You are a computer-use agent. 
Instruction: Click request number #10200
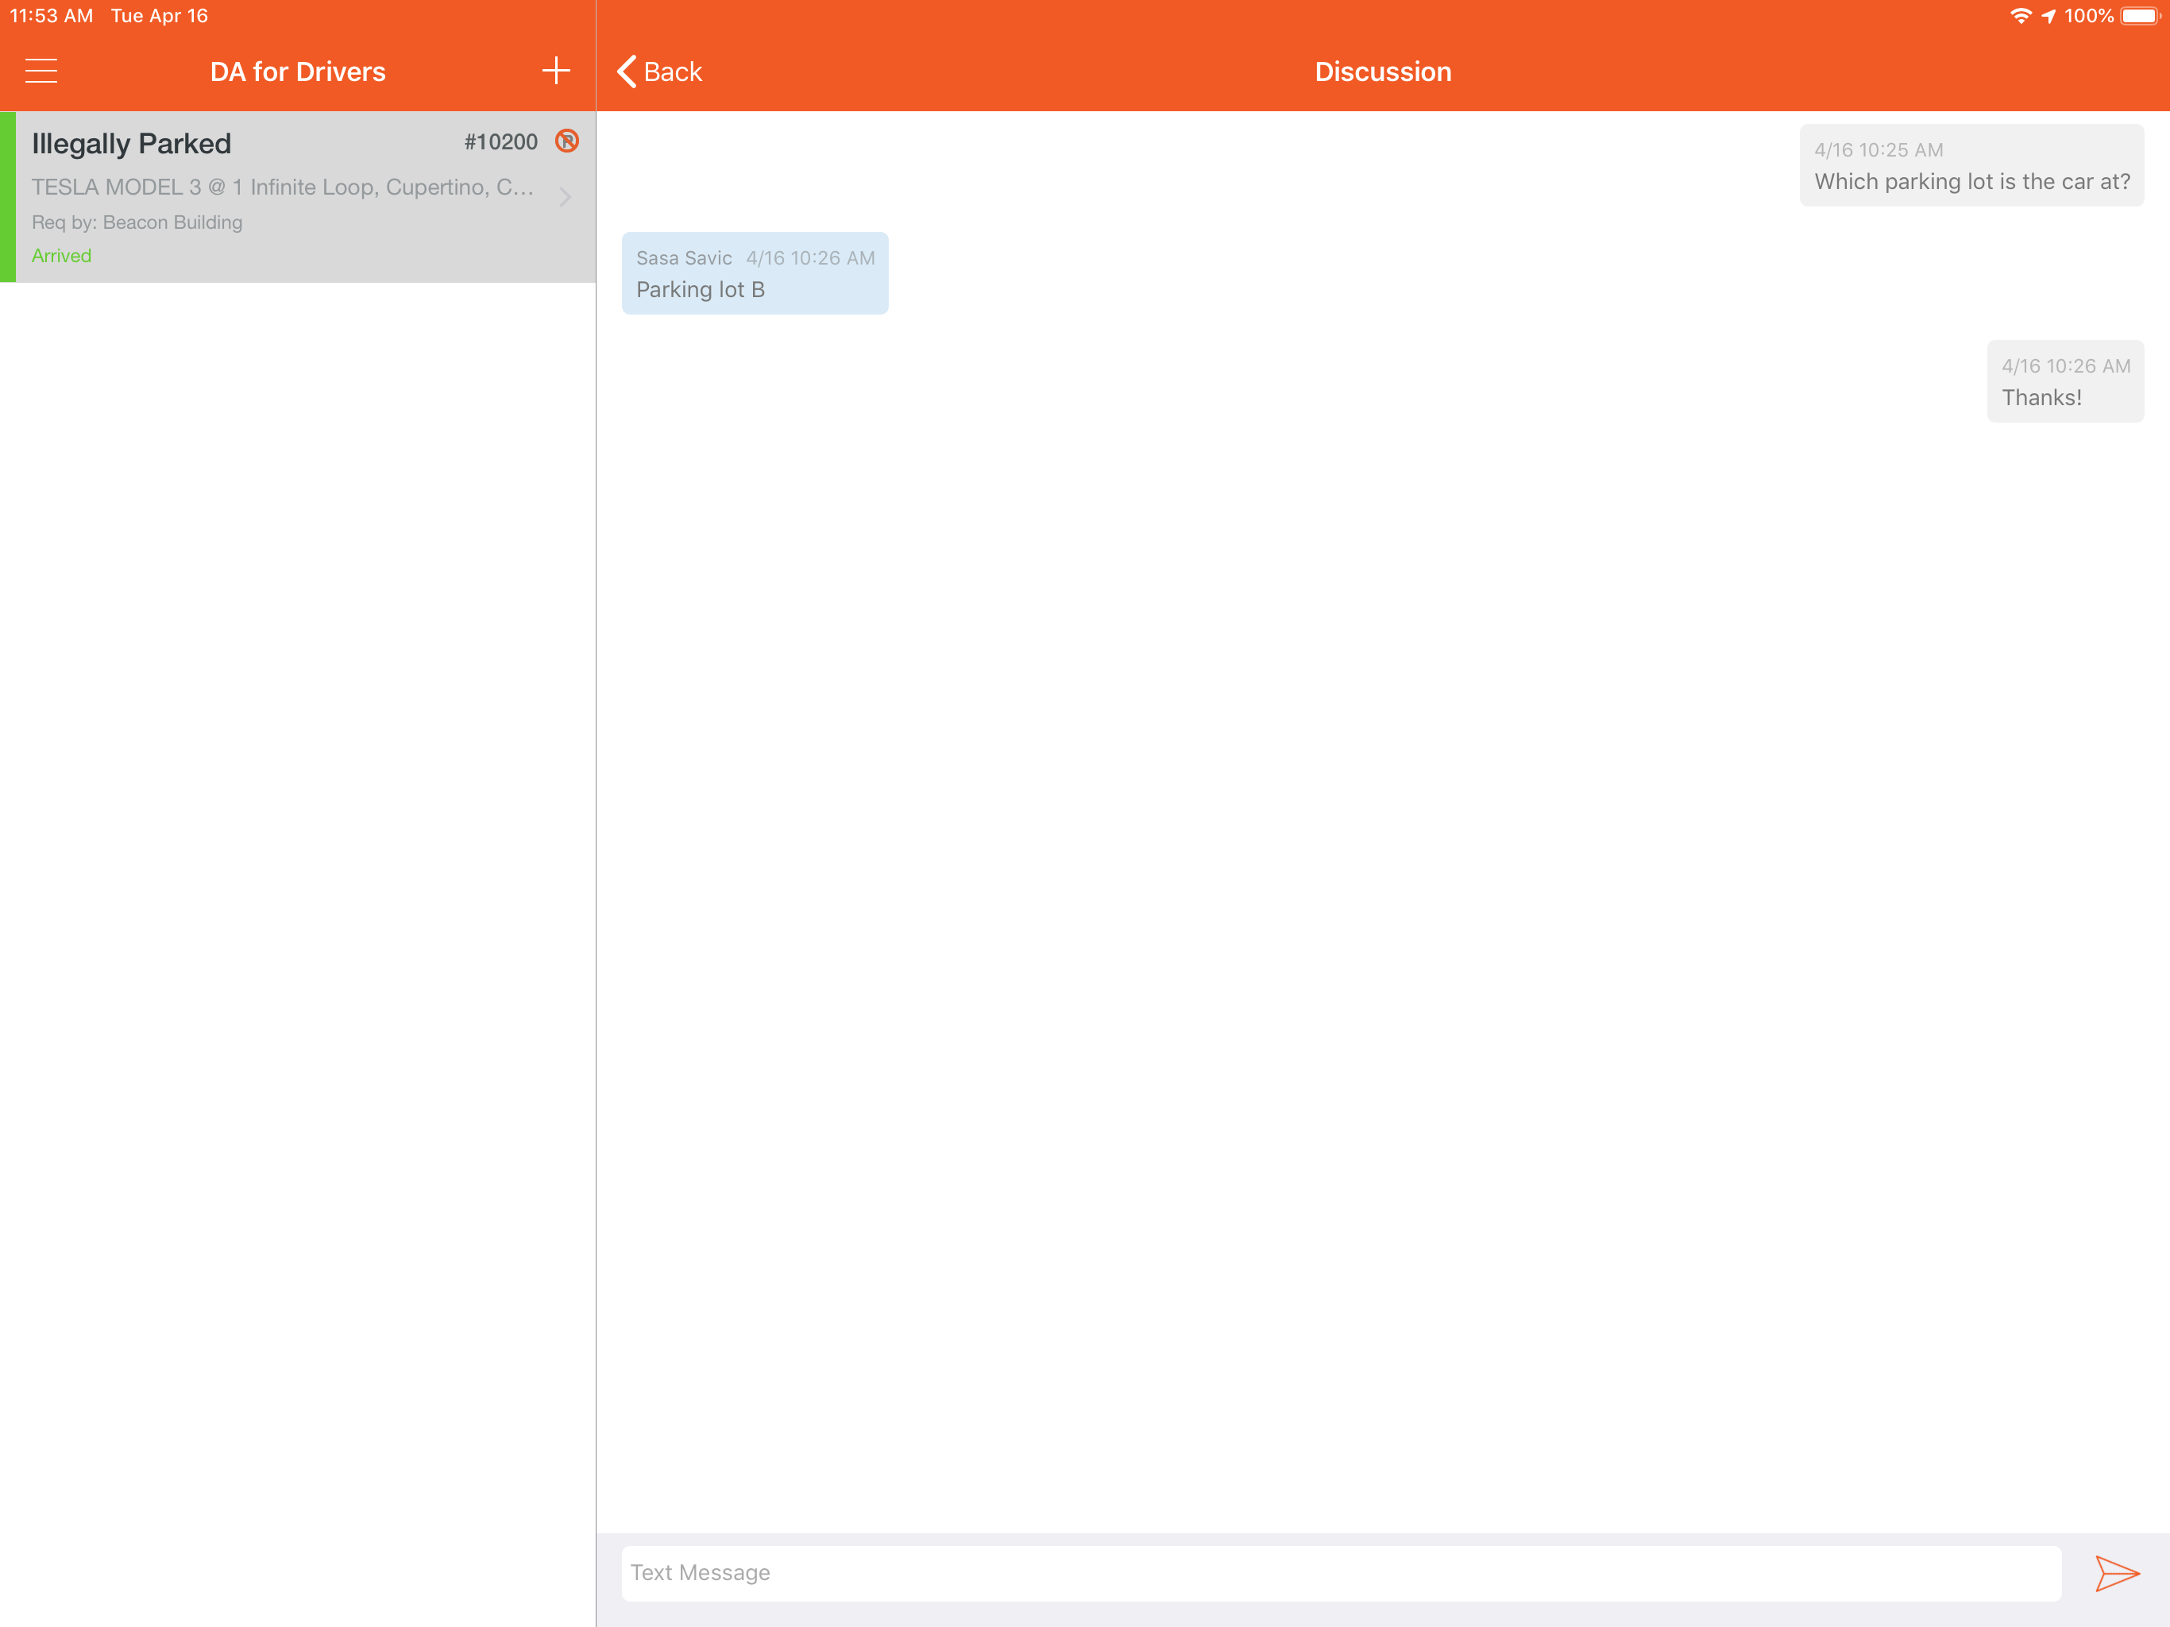[500, 142]
